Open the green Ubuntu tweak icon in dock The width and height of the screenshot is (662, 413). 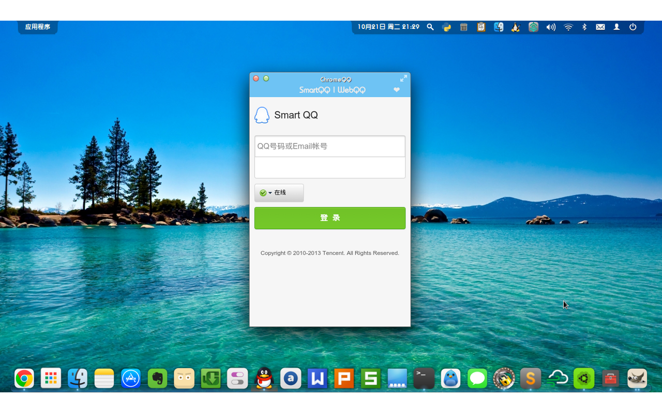584,378
